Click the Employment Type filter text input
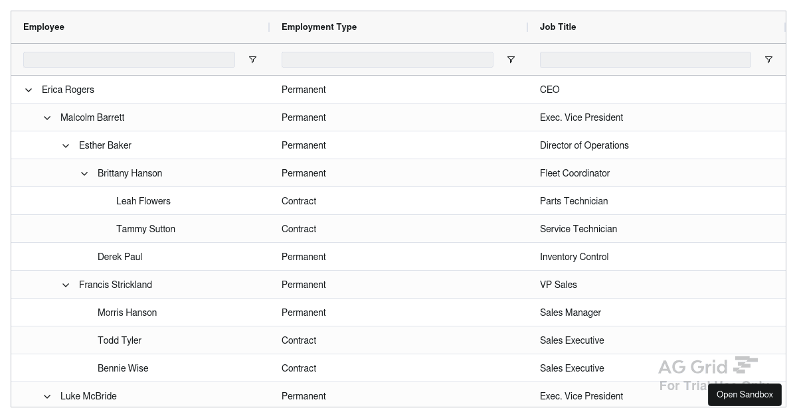Screen dimensions: 797x418 pos(387,59)
